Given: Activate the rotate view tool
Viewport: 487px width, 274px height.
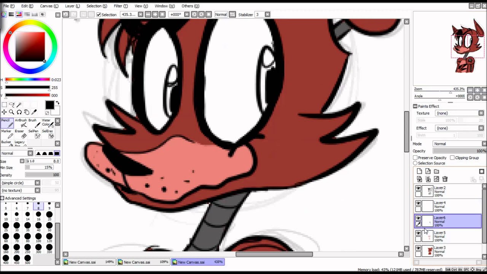Looking at the screenshot, I should 19,112.
